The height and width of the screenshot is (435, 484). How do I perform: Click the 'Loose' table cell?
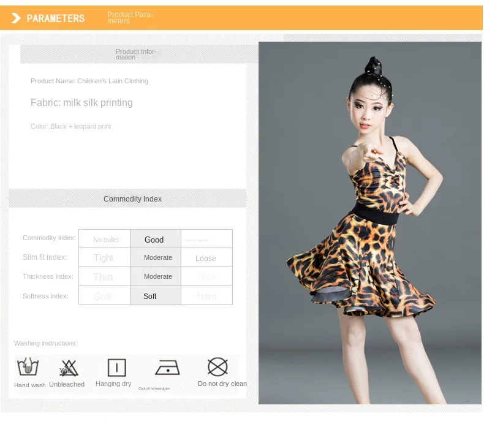click(x=206, y=257)
